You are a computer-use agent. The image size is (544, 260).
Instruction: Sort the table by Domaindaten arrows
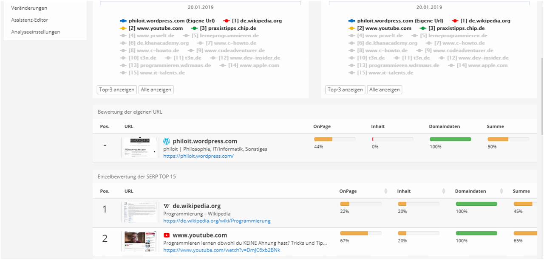click(501, 191)
